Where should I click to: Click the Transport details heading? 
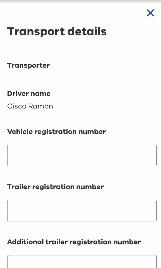click(57, 31)
